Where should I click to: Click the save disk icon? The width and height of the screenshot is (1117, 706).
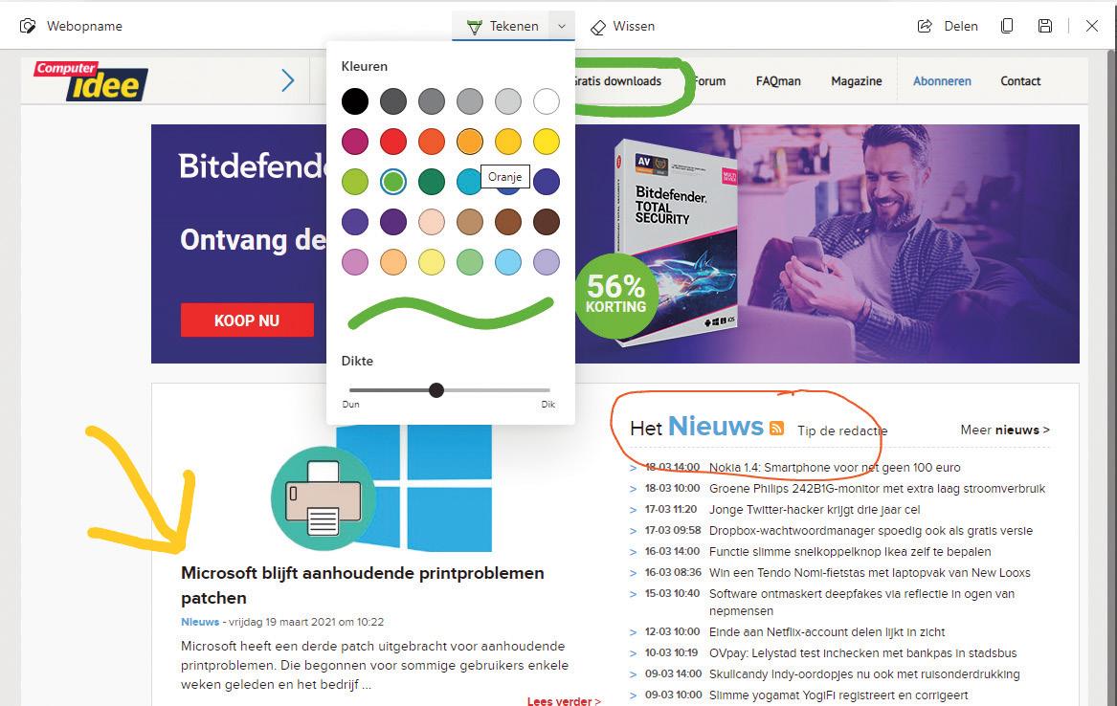tap(1045, 27)
